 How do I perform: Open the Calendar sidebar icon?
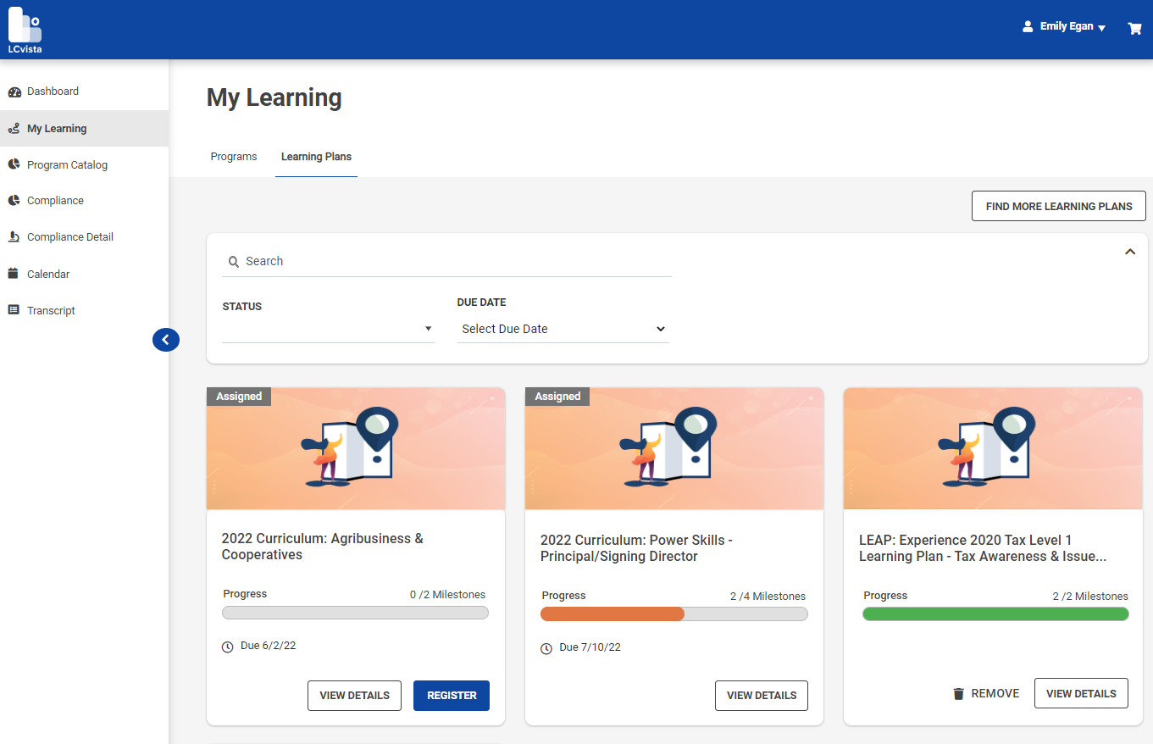pyautogui.click(x=13, y=273)
